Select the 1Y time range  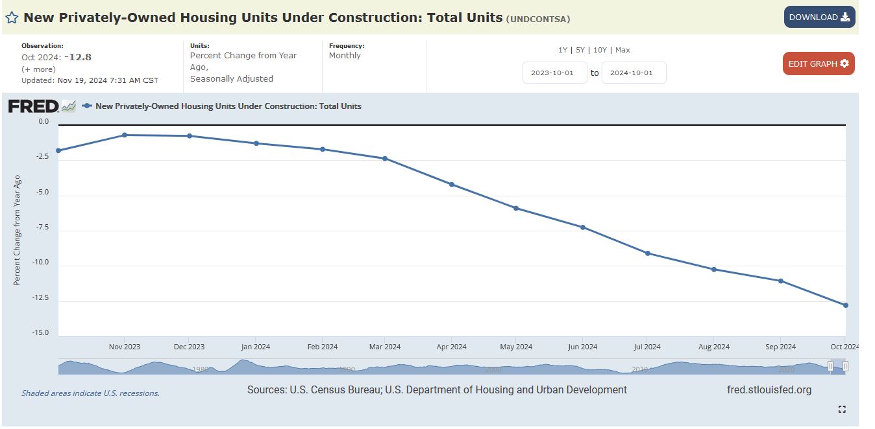point(562,50)
